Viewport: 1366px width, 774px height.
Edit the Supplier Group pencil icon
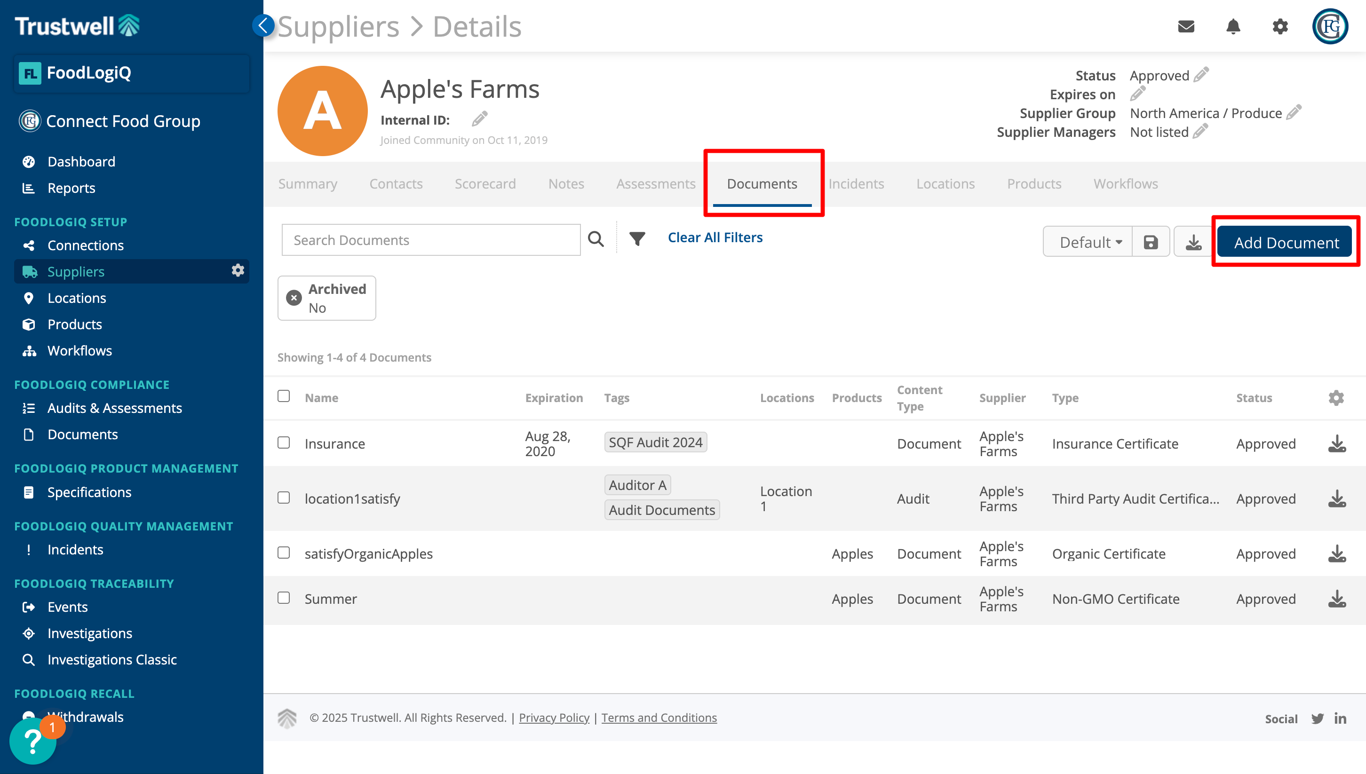tap(1294, 112)
